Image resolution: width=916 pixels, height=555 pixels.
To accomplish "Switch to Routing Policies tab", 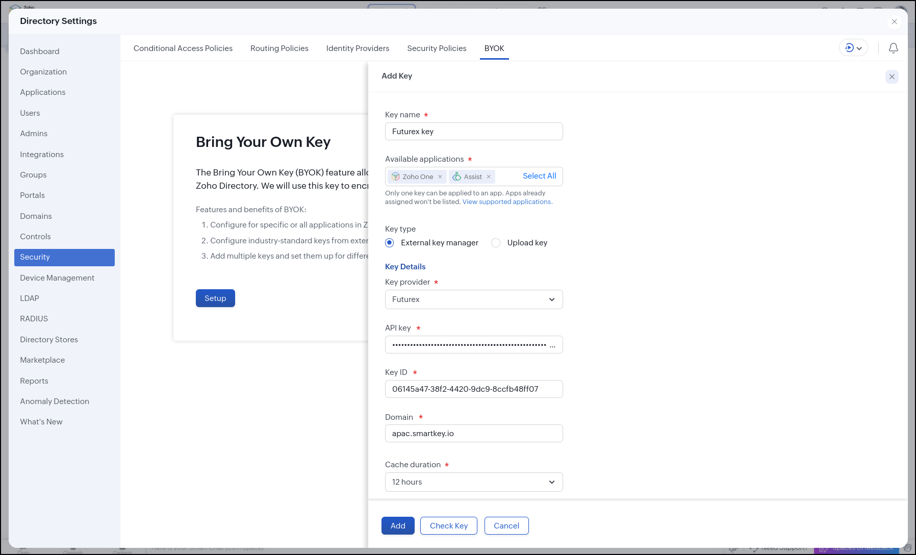I will (279, 48).
